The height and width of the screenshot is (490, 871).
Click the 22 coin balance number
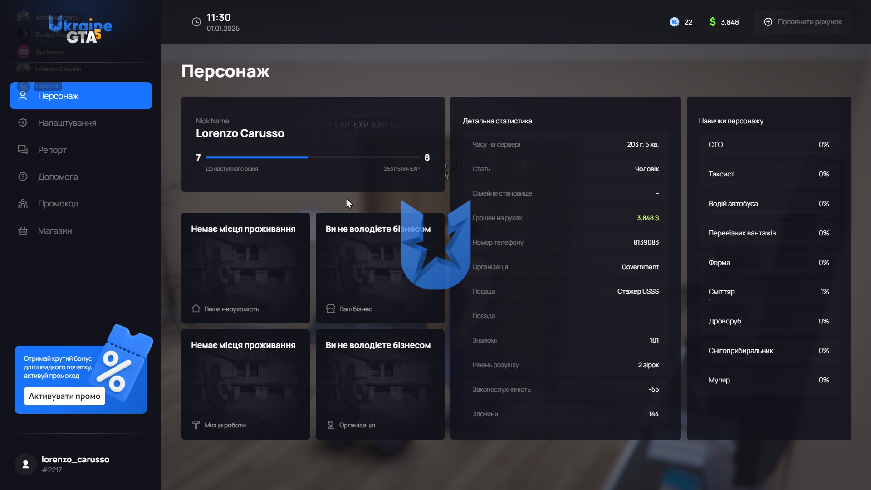coord(688,22)
